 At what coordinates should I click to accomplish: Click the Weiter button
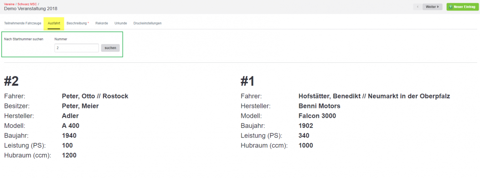tap(432, 7)
